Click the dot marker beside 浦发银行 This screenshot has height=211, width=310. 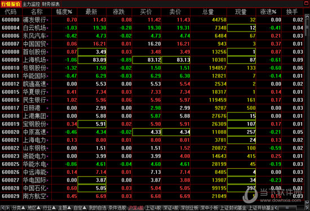click(47, 20)
